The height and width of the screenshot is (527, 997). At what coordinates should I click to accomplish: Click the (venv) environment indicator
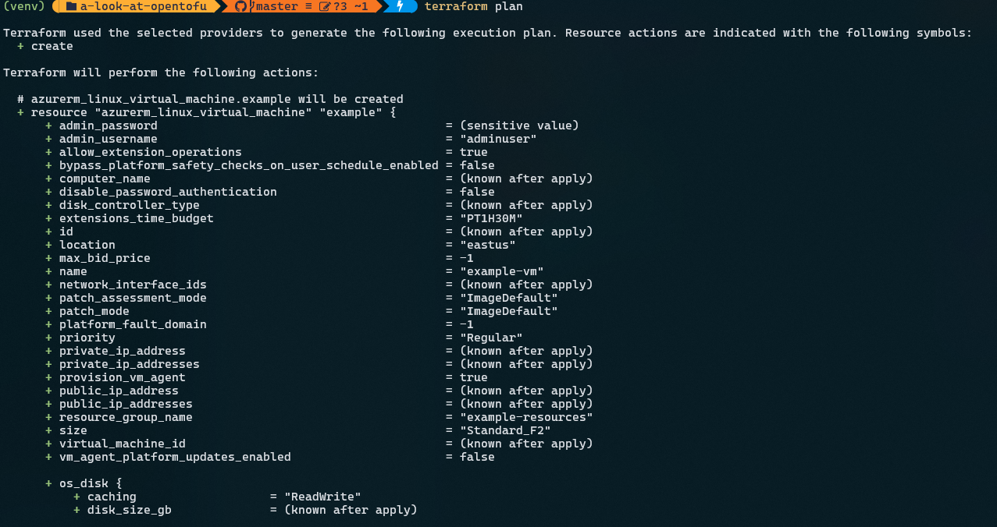pos(23,7)
